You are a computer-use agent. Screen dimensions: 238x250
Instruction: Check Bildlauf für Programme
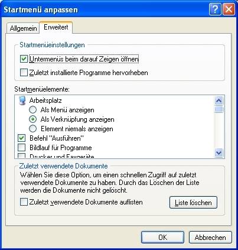pyautogui.click(x=22, y=147)
